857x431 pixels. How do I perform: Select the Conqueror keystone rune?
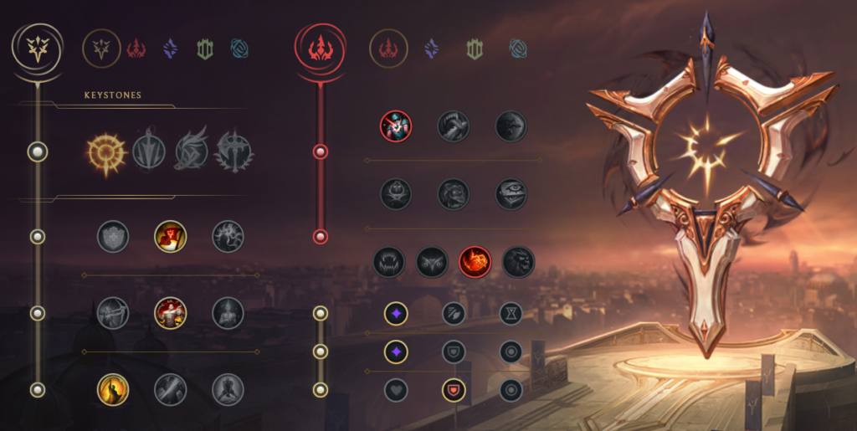tap(234, 151)
